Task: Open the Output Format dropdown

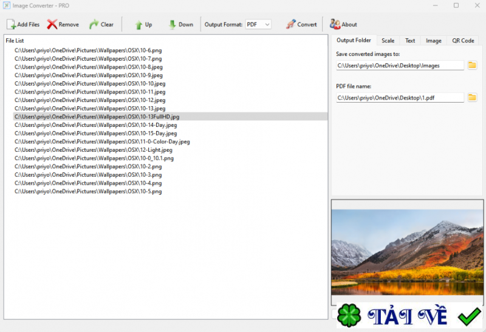Action: point(258,24)
